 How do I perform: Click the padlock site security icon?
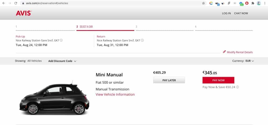23,3
